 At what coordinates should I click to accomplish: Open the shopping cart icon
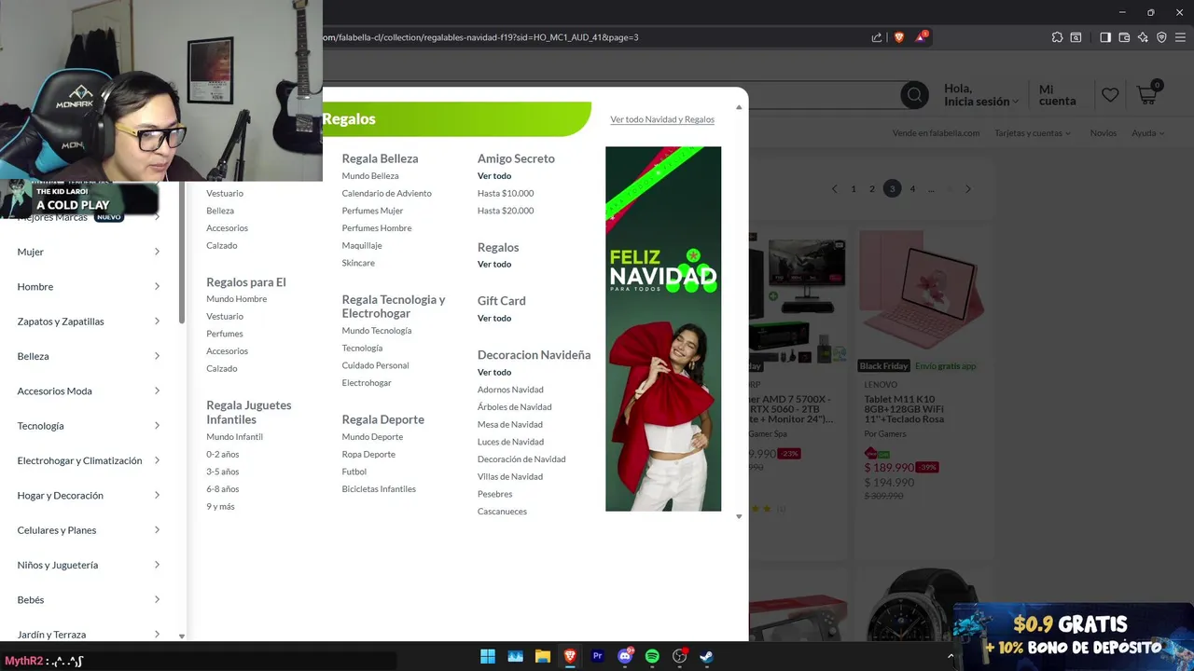[1147, 93]
